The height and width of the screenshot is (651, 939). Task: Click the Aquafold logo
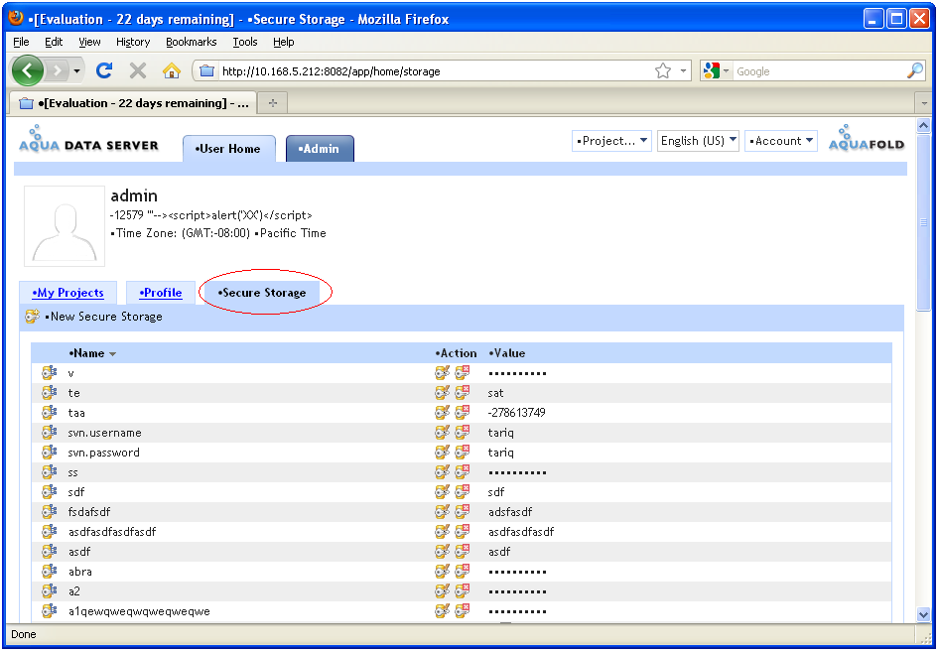[x=867, y=138]
